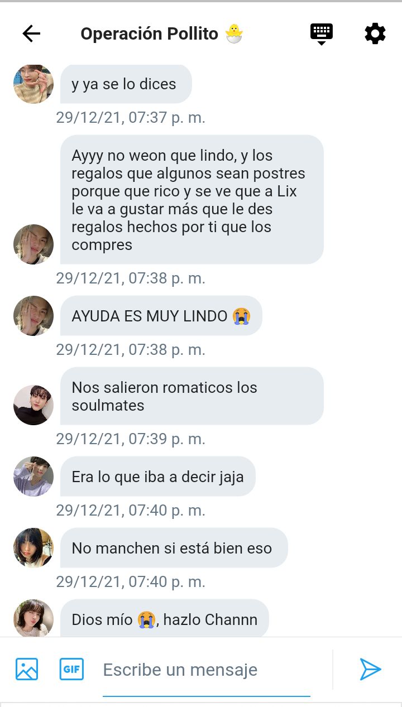Tap avatar beside 'No manchen si está bien eso'
This screenshot has width=402, height=707.
coord(33,548)
